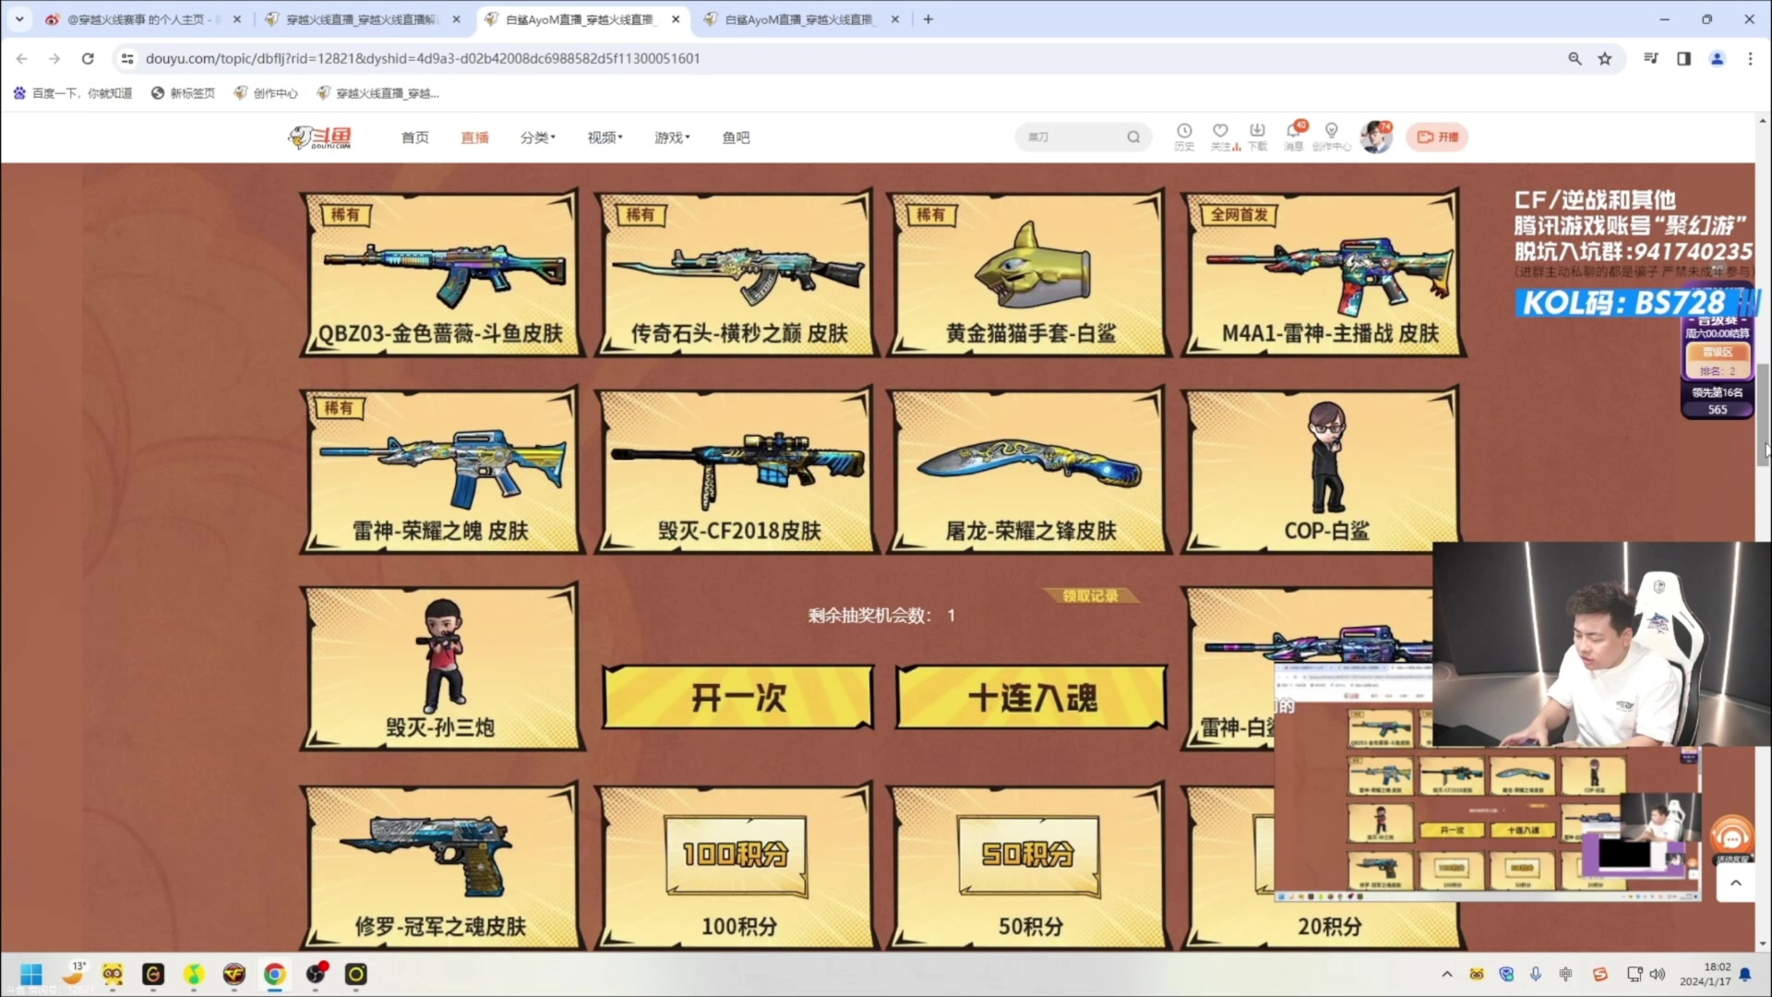
Task: Open the media control icon in Chrome toolbar
Action: point(1650,58)
